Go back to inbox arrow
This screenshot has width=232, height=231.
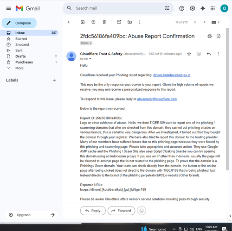point(69,22)
